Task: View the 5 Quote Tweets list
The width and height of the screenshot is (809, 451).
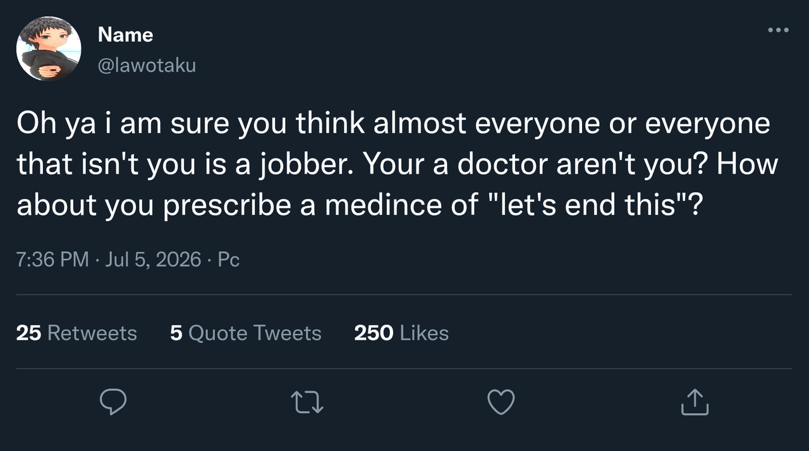Action: (x=246, y=333)
